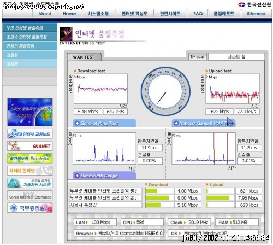This screenshot has height=245, width=273.
Task: Open the 품질레포트 menu
Action: [224, 14]
